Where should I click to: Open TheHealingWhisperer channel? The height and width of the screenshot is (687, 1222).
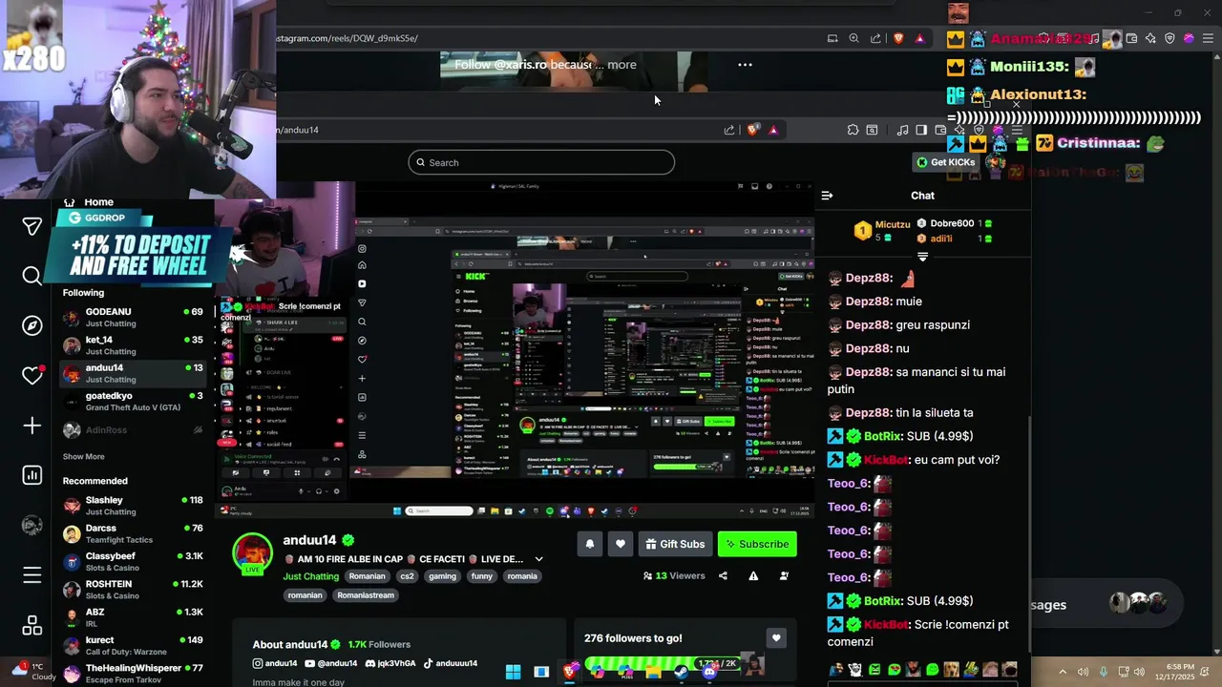click(133, 674)
